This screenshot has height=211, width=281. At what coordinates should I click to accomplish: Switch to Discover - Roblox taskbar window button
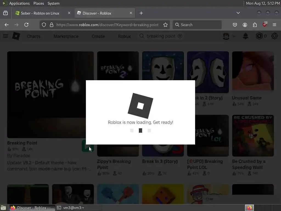[32, 208]
